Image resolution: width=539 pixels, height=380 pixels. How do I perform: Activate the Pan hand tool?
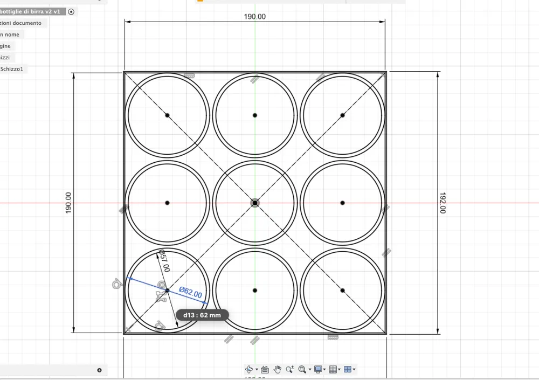tap(278, 369)
